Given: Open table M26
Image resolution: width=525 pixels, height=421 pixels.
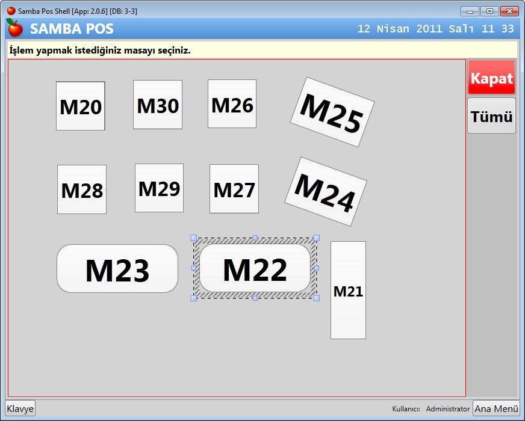Looking at the screenshot, I should coord(232,103).
